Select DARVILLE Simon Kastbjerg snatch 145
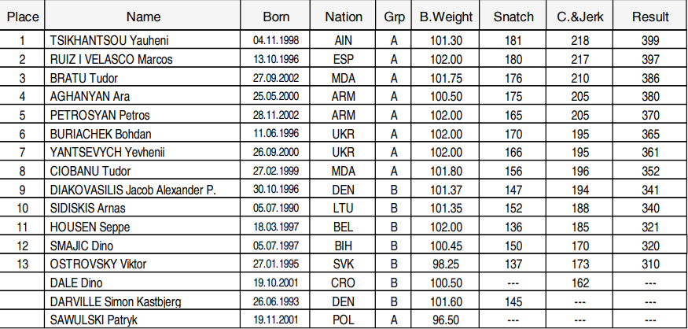The height and width of the screenshot is (329, 688). (x=513, y=301)
